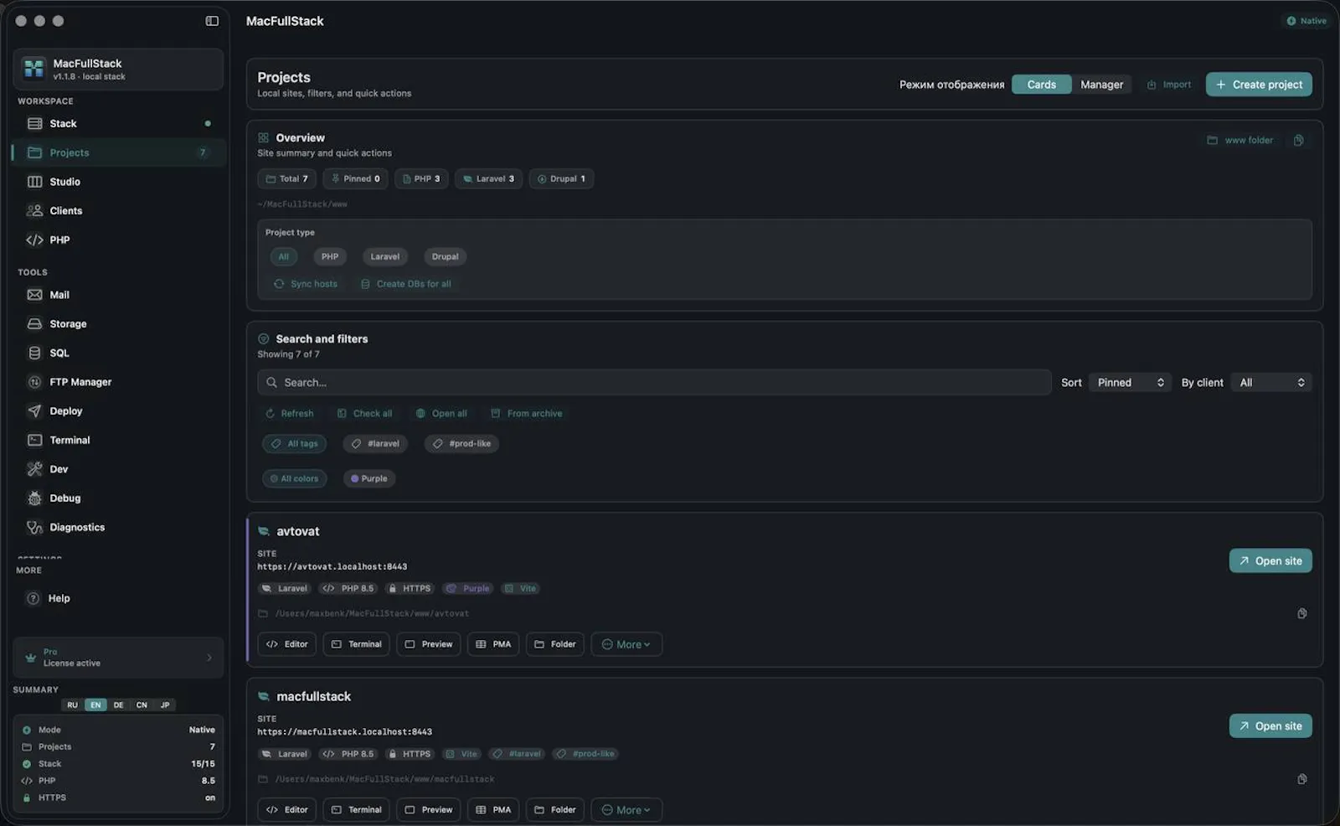1340x826 pixels.
Task: Open site for avtovat project
Action: tap(1270, 561)
